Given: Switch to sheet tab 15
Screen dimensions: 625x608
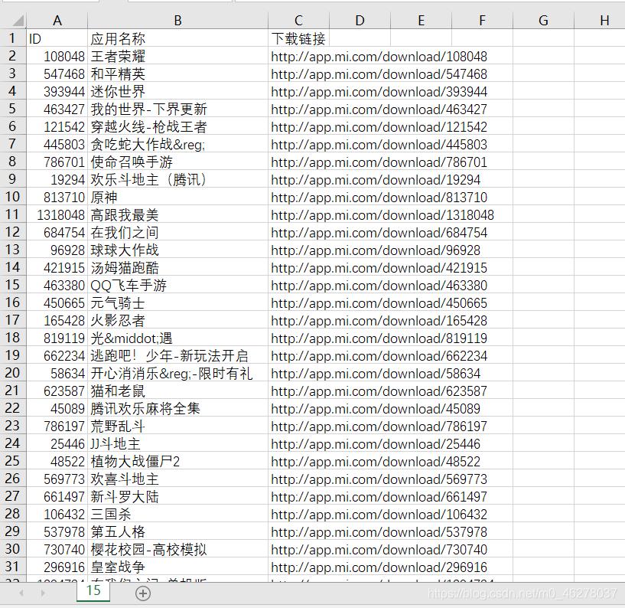Looking at the screenshot, I should click(x=93, y=590).
